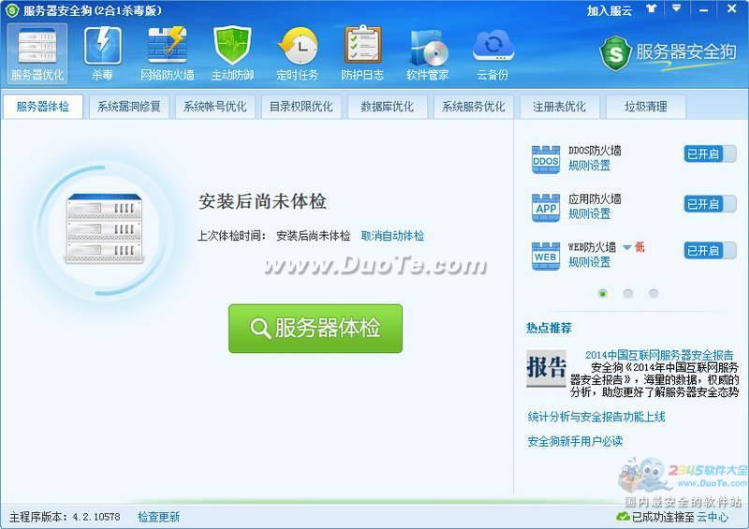Click the skin shirt icon in title bar
Screen dimensions: 749x529
point(652,8)
